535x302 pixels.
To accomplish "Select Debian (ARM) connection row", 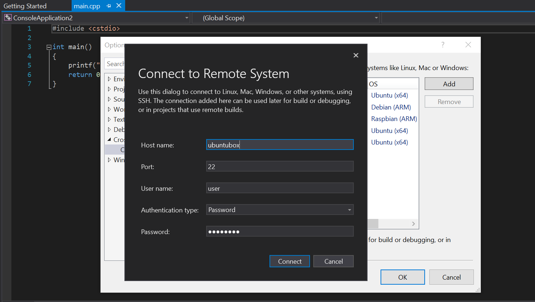I will [x=391, y=107].
